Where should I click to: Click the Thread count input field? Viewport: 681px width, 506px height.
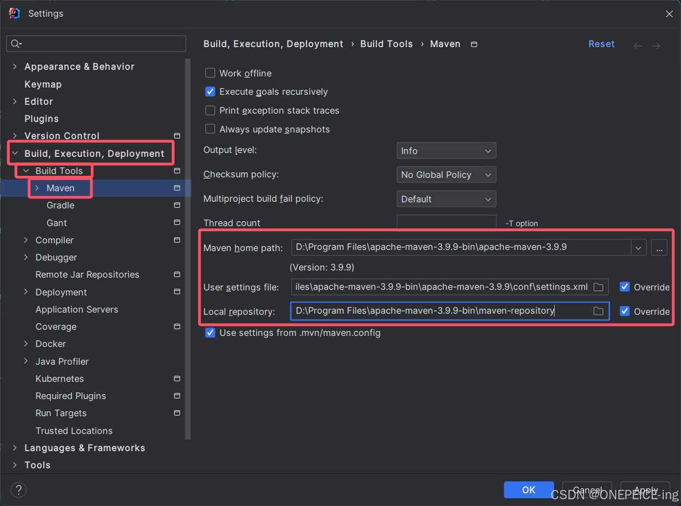pos(446,223)
